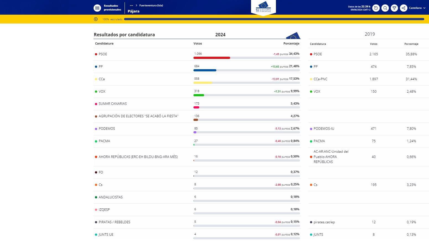The image size is (429, 241).
Task: Expand the escrutado plus icon
Action: click(x=96, y=19)
